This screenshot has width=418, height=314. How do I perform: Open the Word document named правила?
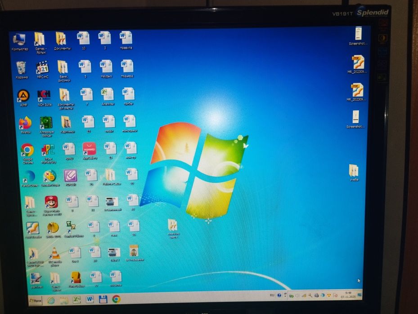[x=126, y=40]
